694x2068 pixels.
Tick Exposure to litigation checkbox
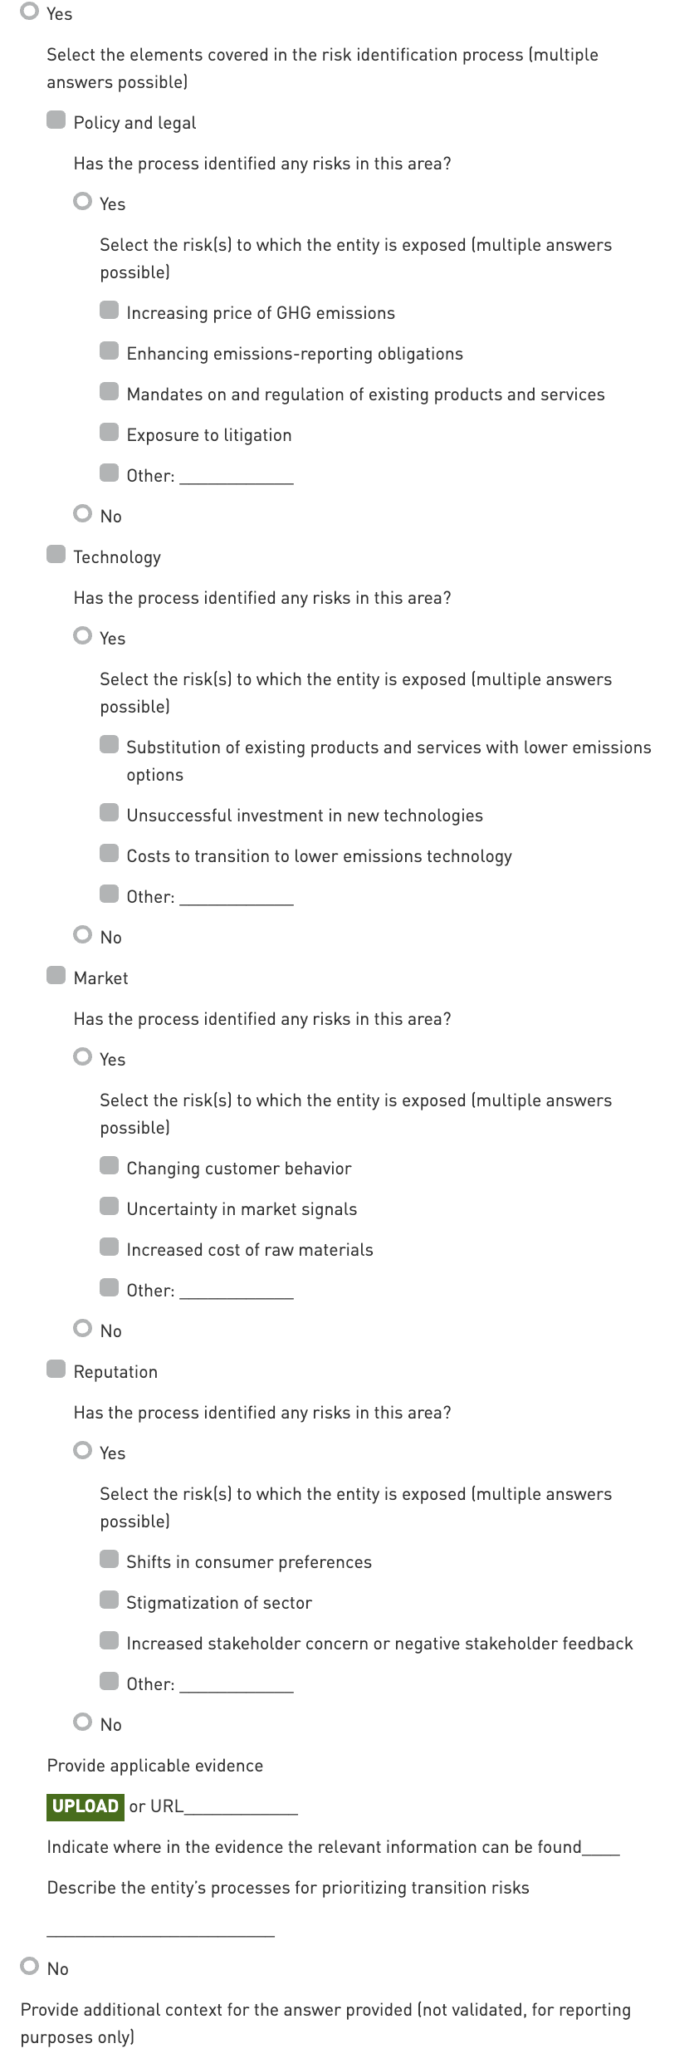pyautogui.click(x=109, y=434)
